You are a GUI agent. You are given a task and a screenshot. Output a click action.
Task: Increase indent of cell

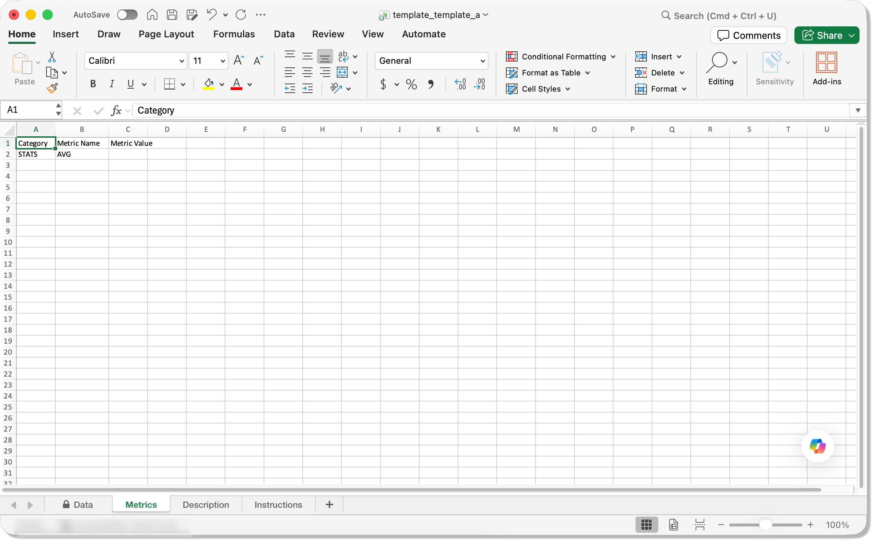(x=308, y=88)
